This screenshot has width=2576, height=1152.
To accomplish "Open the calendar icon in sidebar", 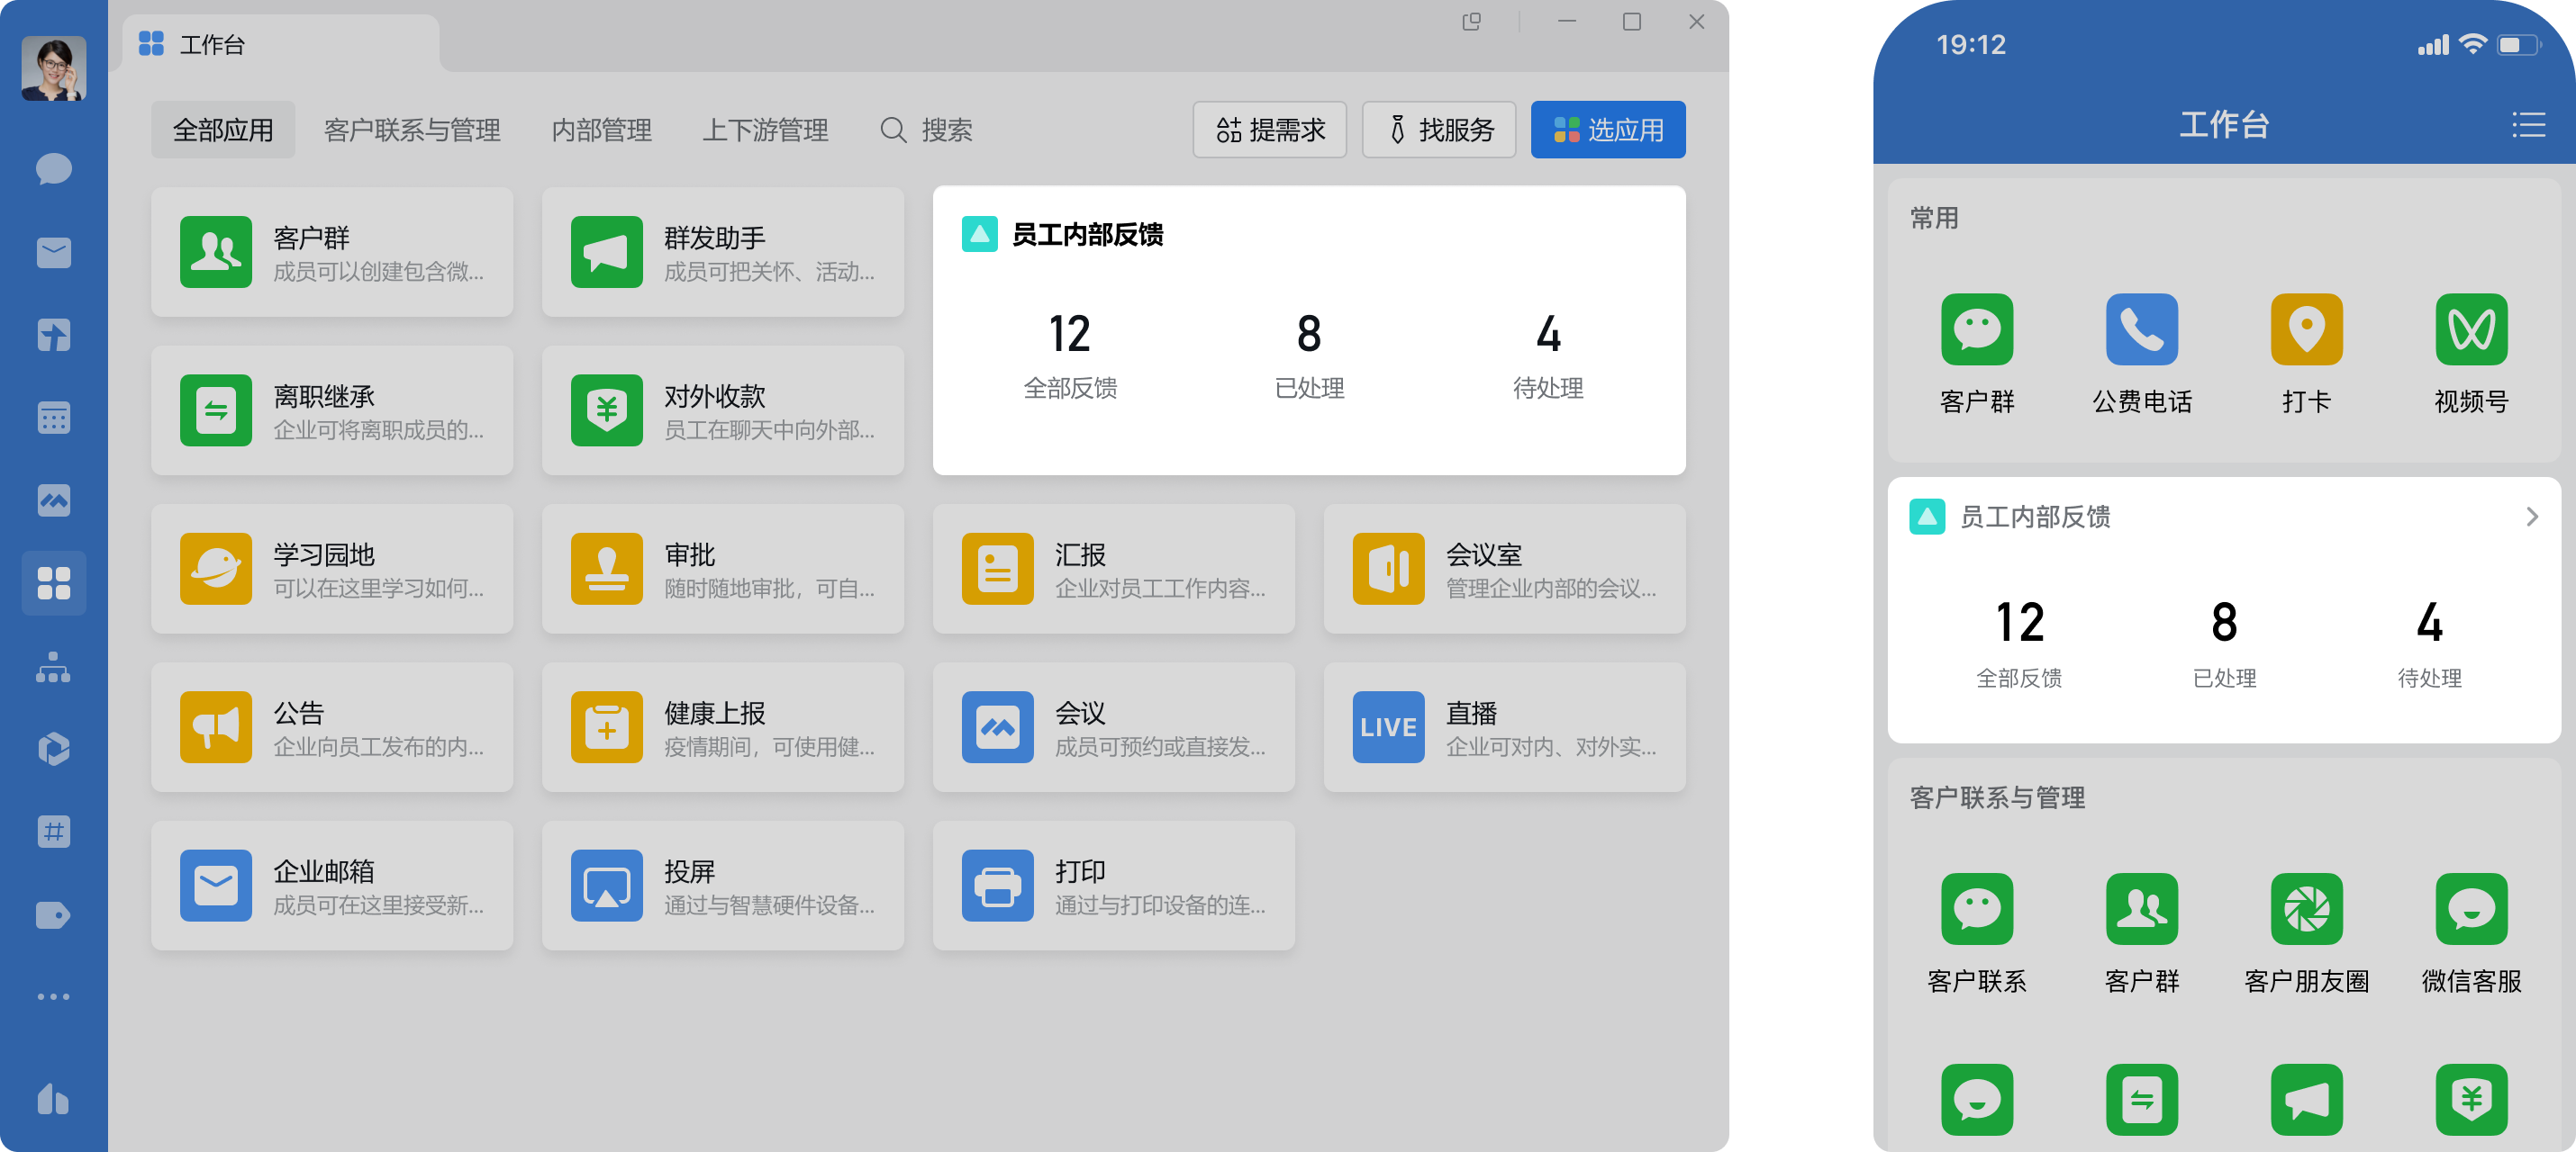I will pos(53,418).
